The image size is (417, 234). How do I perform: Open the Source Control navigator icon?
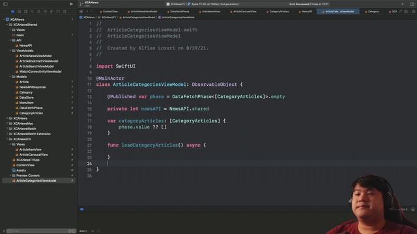click(x=19, y=12)
